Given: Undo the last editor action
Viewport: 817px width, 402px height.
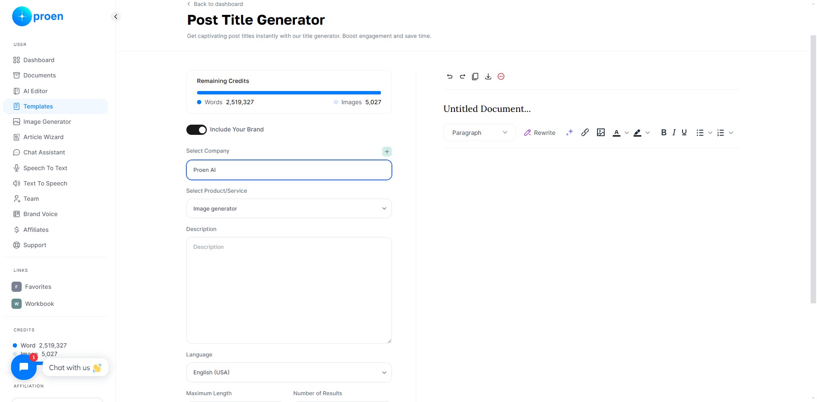Looking at the screenshot, I should (x=450, y=77).
